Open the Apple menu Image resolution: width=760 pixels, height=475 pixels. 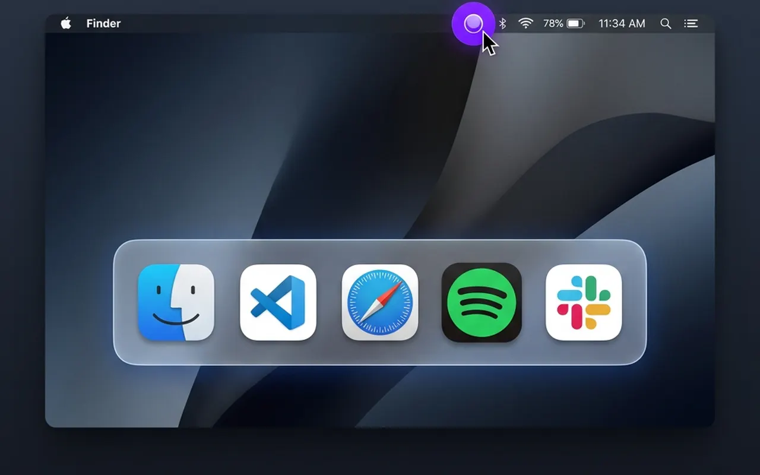click(66, 23)
